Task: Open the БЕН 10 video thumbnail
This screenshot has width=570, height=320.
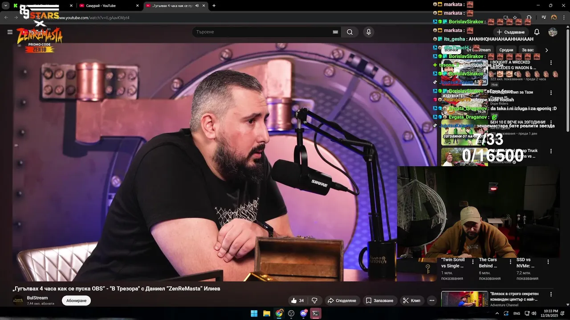Action: (x=464, y=132)
